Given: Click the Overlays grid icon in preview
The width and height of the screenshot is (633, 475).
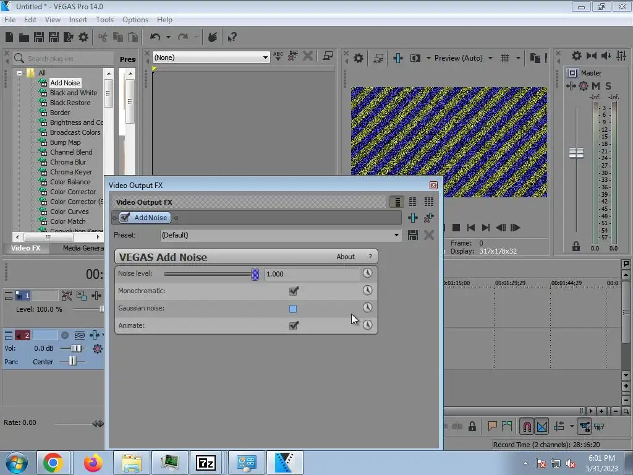Looking at the screenshot, I should pos(505,58).
